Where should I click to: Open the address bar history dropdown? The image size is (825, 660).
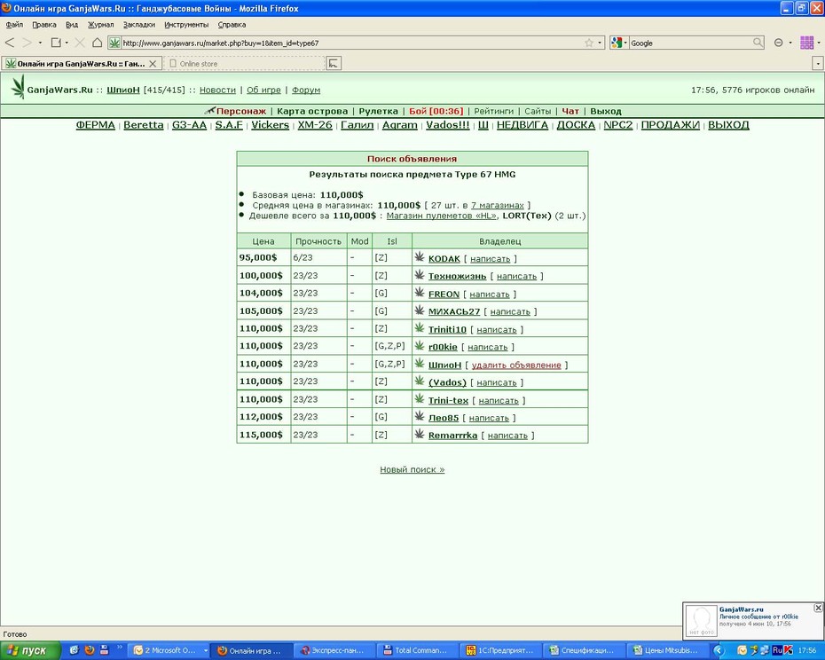(x=600, y=43)
